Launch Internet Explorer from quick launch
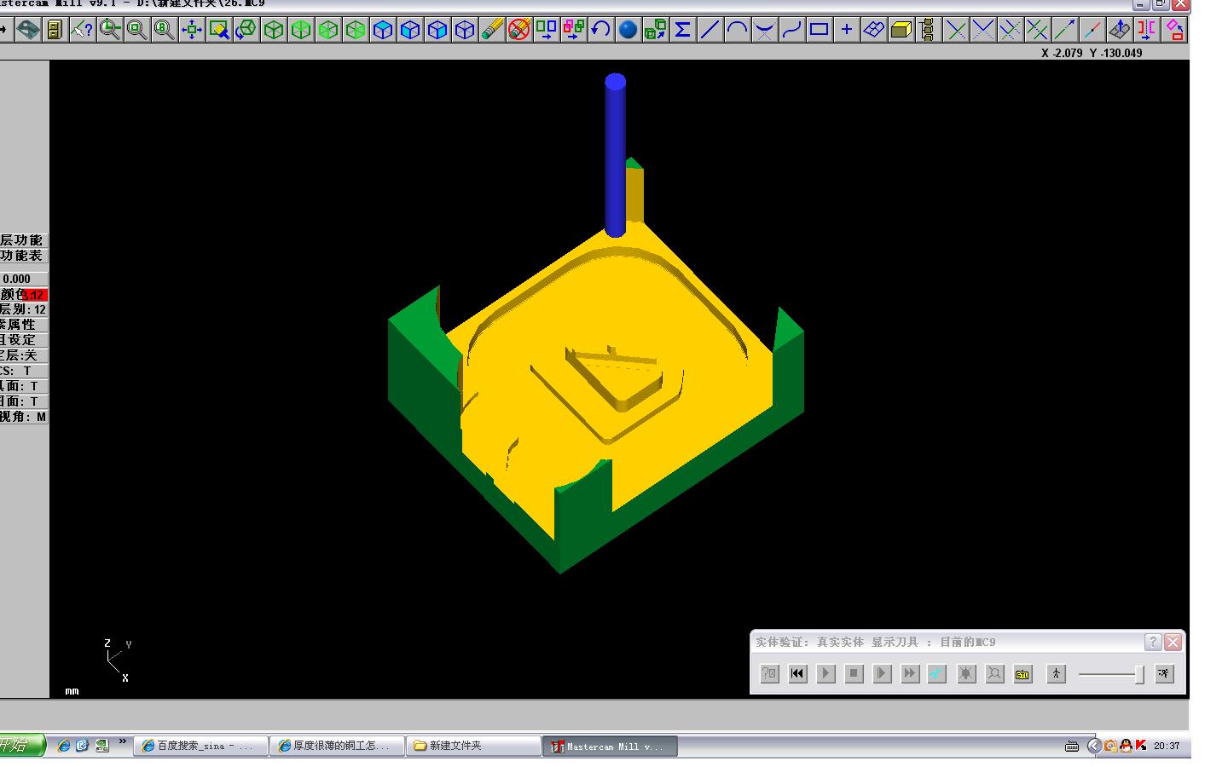Viewport: 1228px width, 767px height. pyautogui.click(x=63, y=746)
